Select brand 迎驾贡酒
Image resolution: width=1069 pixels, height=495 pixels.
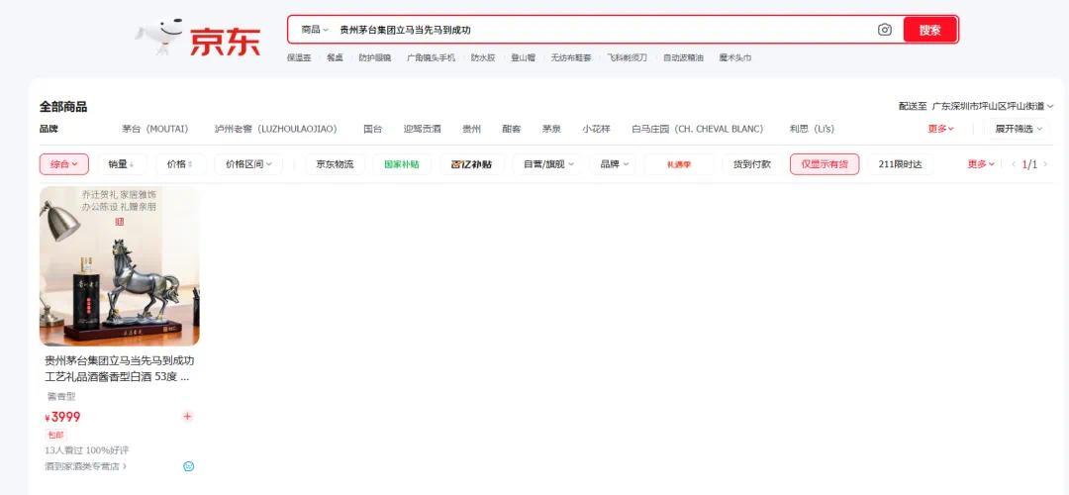pos(422,129)
